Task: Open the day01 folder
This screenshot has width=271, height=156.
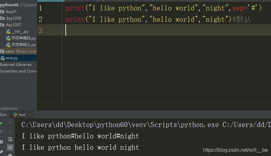Action: click(11, 12)
